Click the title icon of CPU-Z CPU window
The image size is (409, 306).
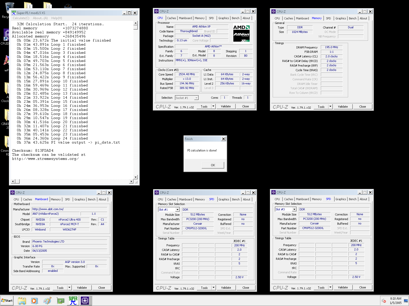[156, 11]
